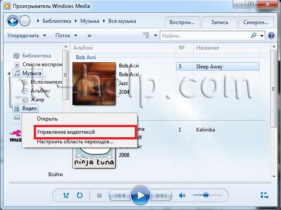281x210 pixels.
Task: Click the Bob Acri album cover
Action: [94, 84]
